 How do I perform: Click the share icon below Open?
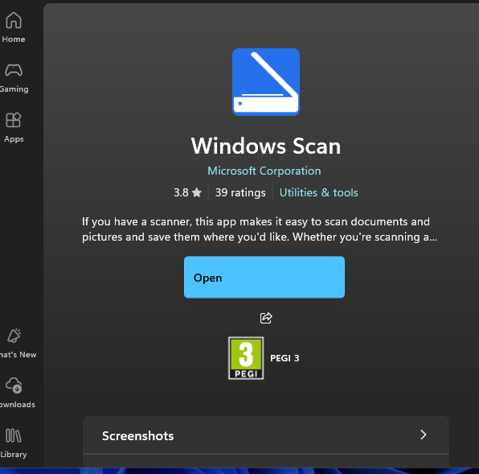[266, 318]
